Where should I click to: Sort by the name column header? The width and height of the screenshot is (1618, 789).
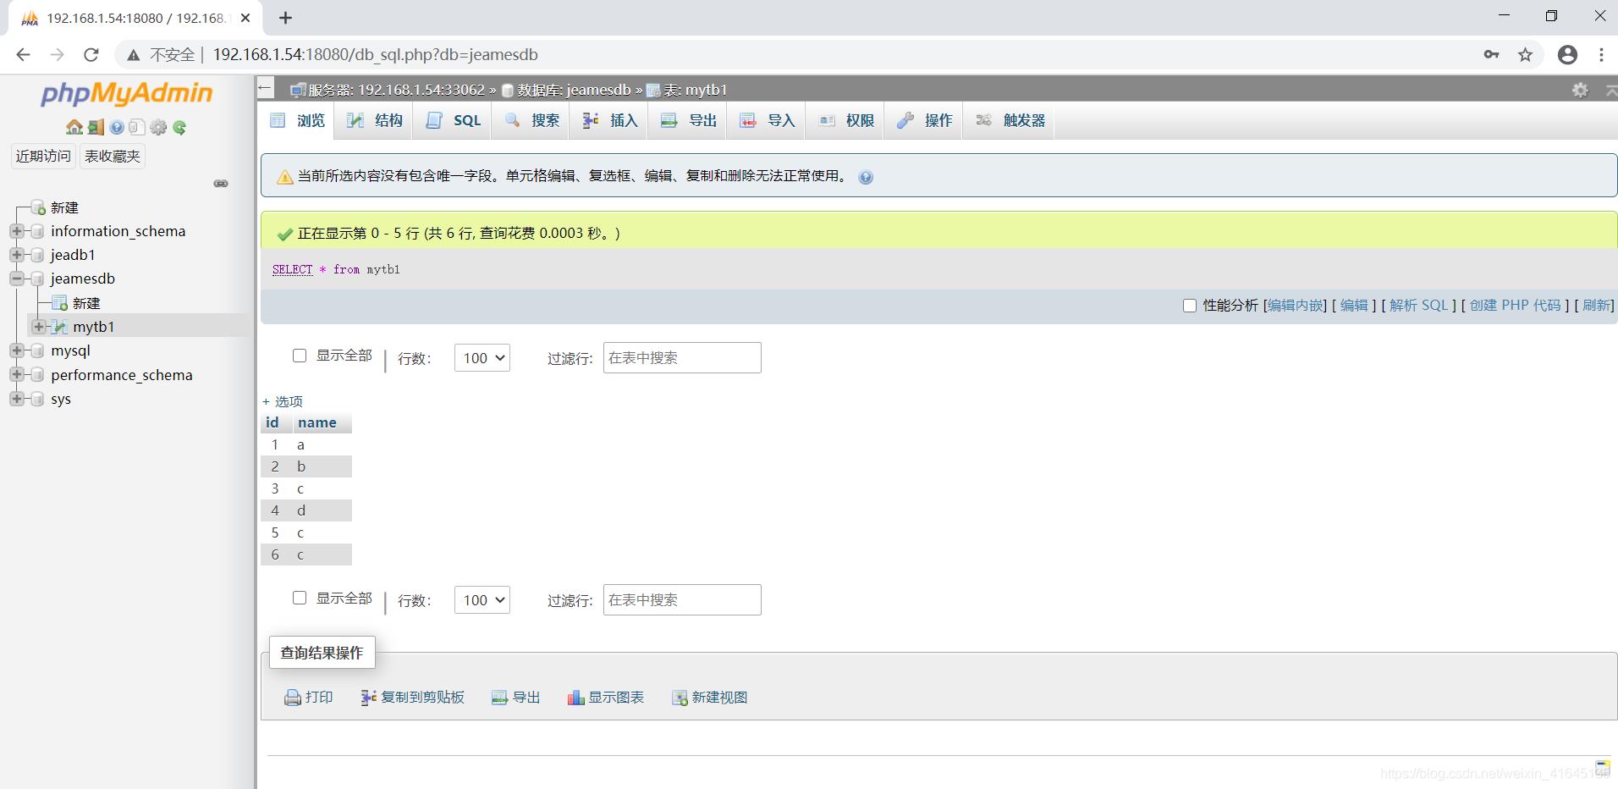coord(316,422)
